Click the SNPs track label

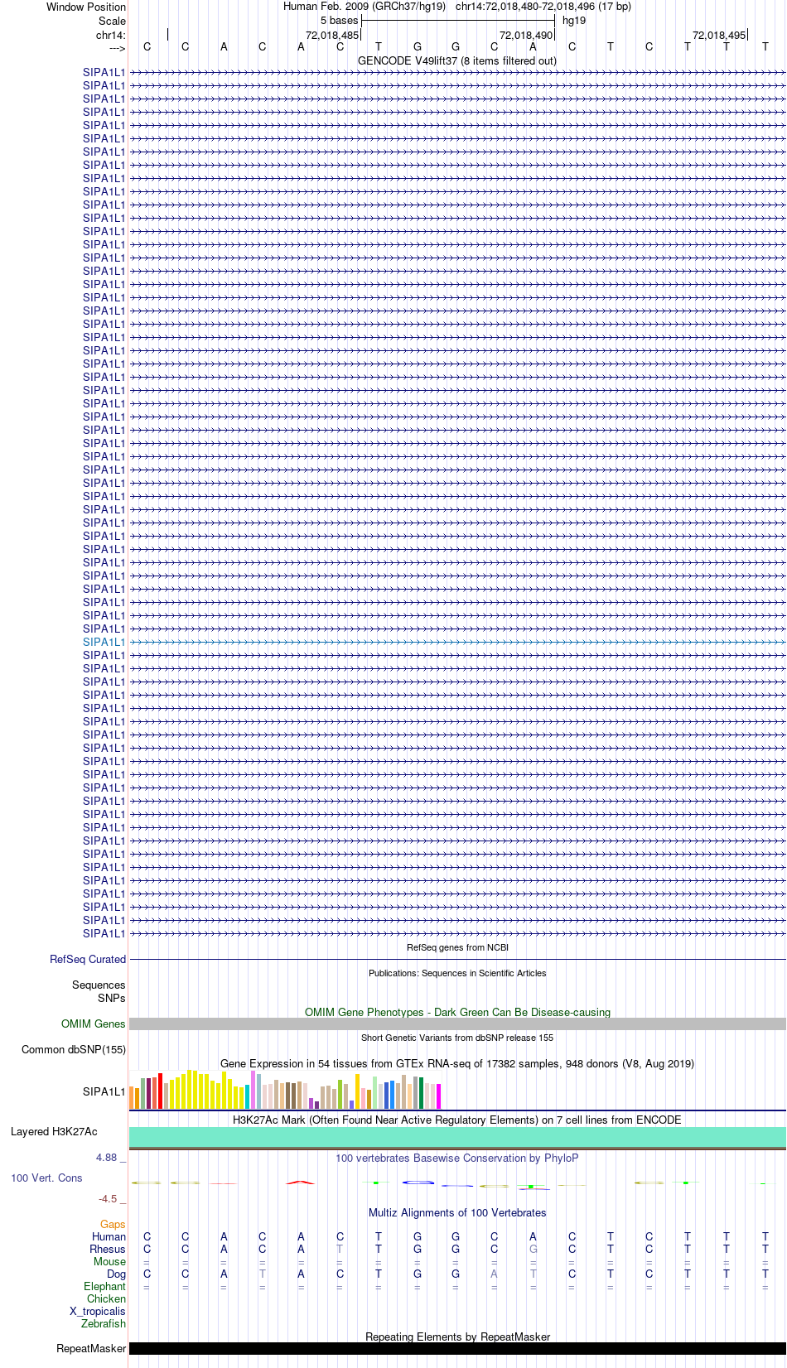point(111,998)
